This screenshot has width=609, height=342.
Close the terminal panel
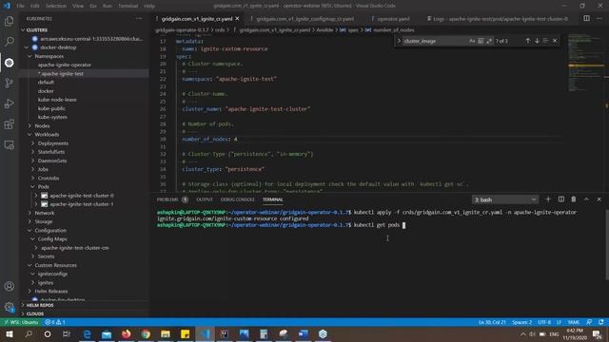pos(599,199)
